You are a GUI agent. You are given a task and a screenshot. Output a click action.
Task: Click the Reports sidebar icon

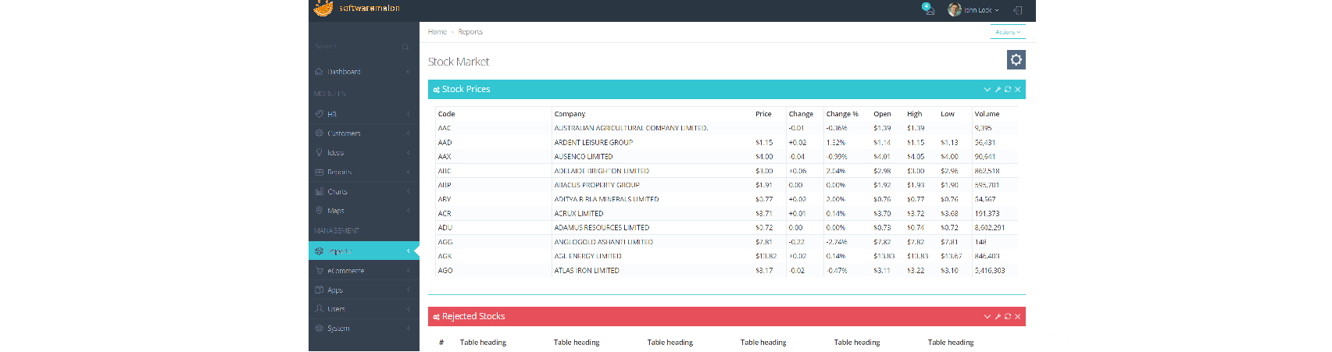(x=319, y=172)
